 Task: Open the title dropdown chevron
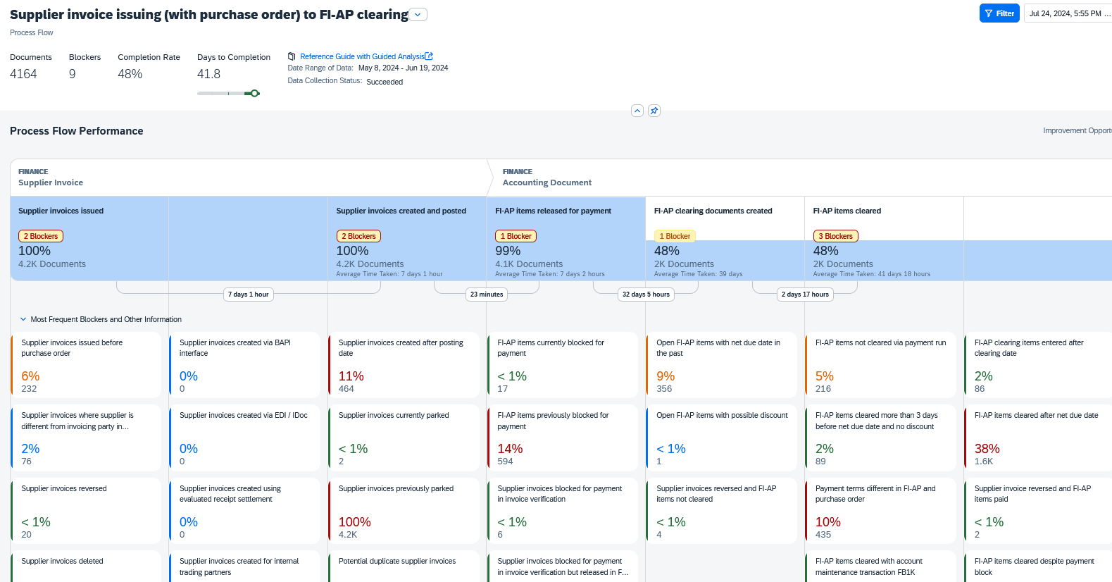click(418, 15)
